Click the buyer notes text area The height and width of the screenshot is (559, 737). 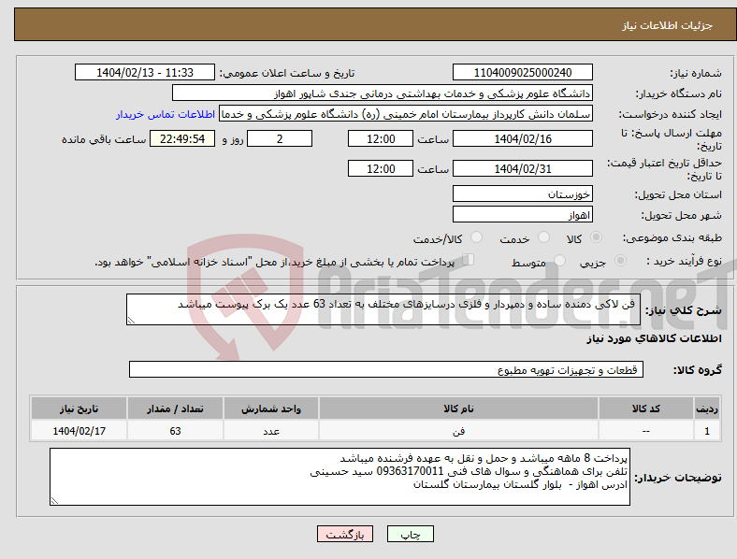coord(340,478)
